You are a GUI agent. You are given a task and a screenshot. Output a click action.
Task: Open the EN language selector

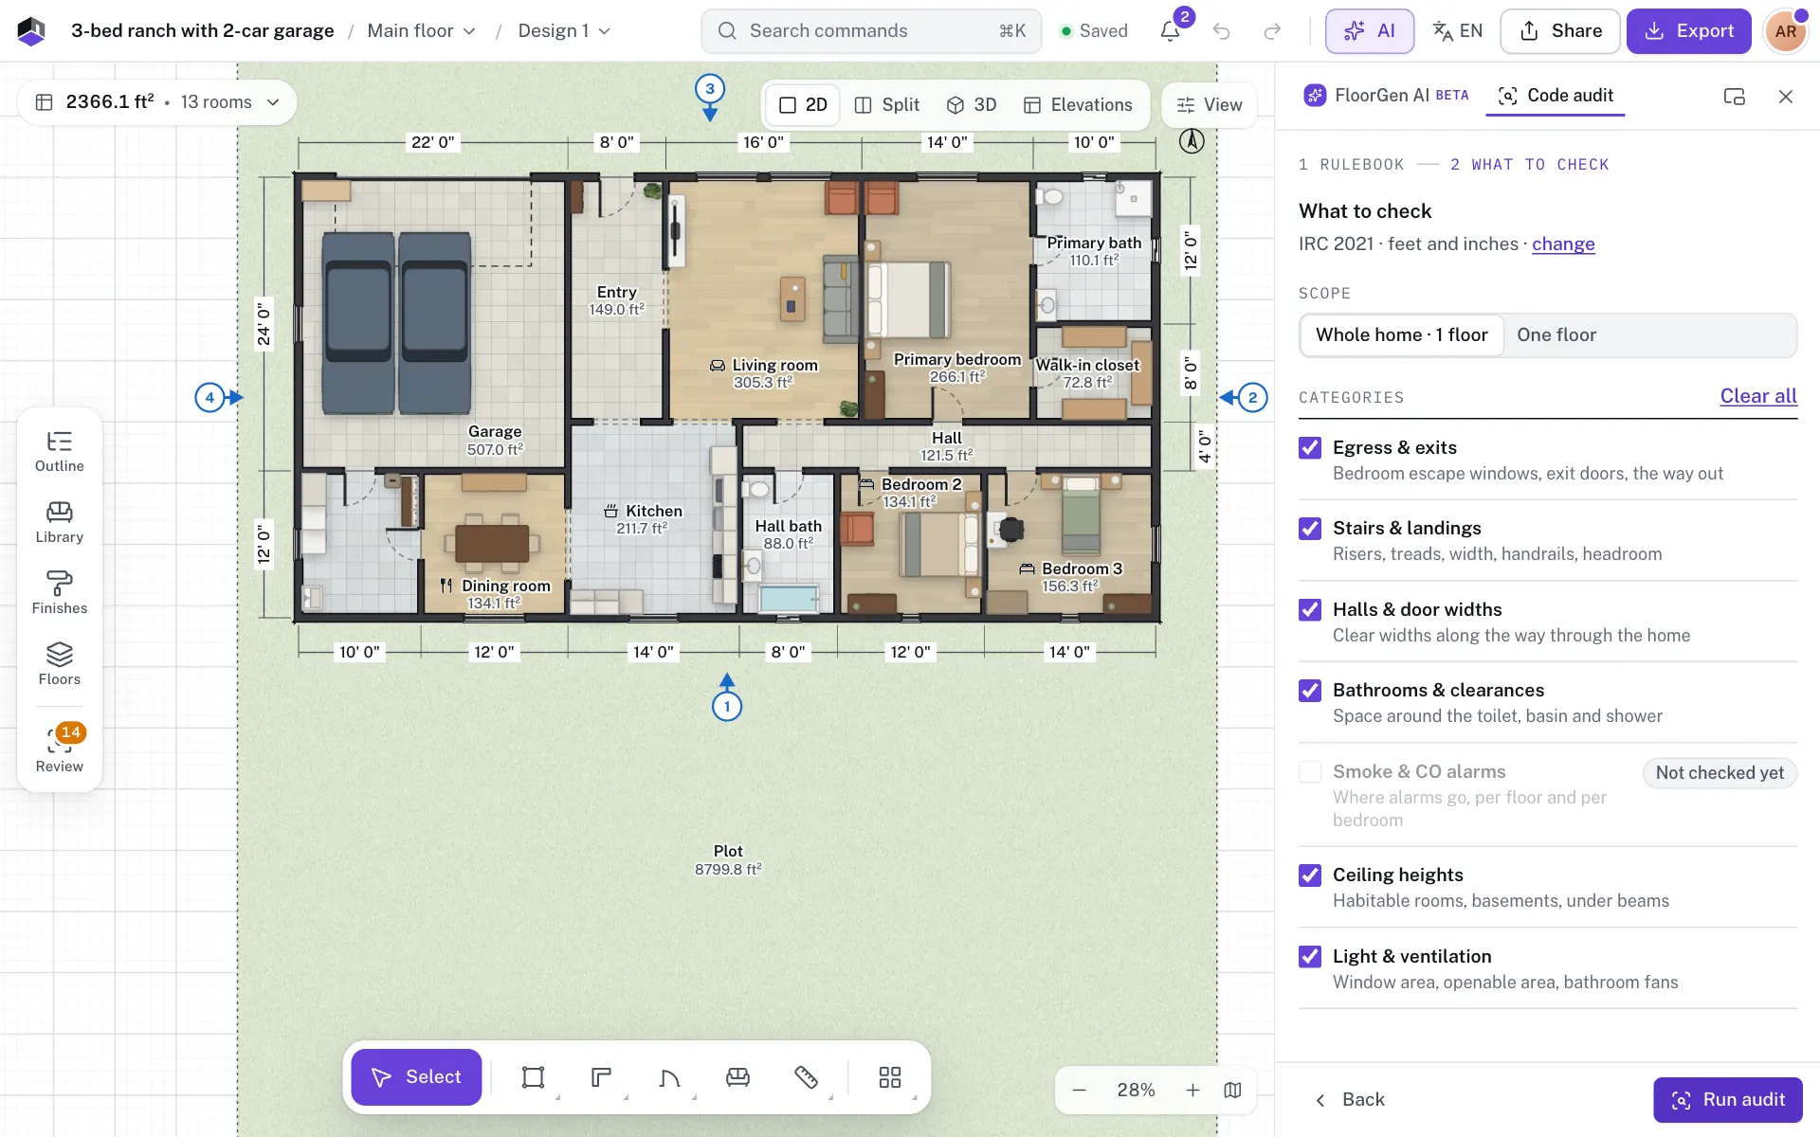point(1457,31)
